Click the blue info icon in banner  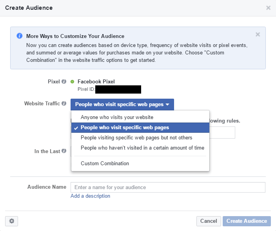click(19, 36)
